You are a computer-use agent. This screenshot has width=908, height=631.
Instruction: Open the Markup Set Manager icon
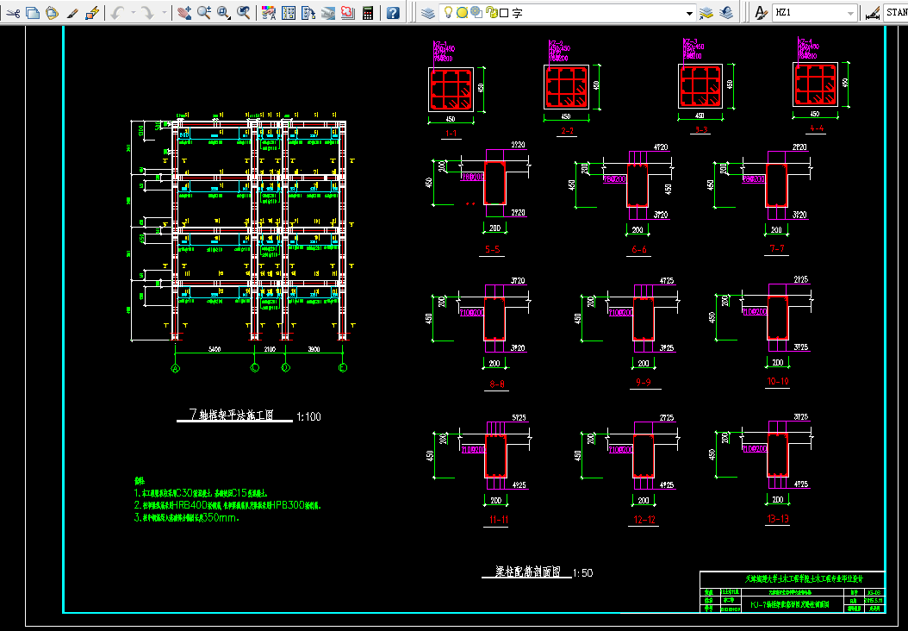tap(347, 12)
